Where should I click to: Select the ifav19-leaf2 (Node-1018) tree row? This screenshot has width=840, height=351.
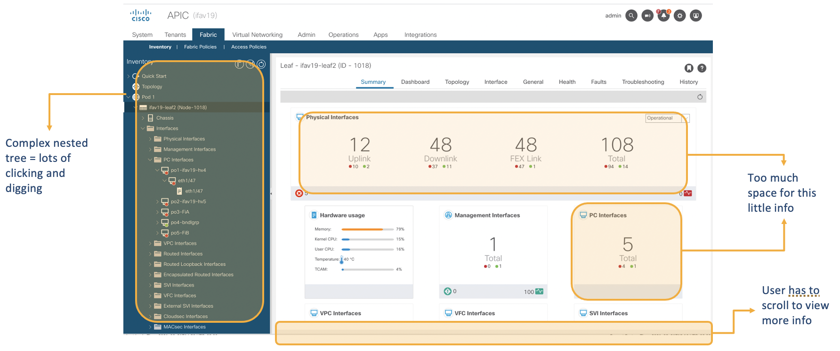point(197,107)
